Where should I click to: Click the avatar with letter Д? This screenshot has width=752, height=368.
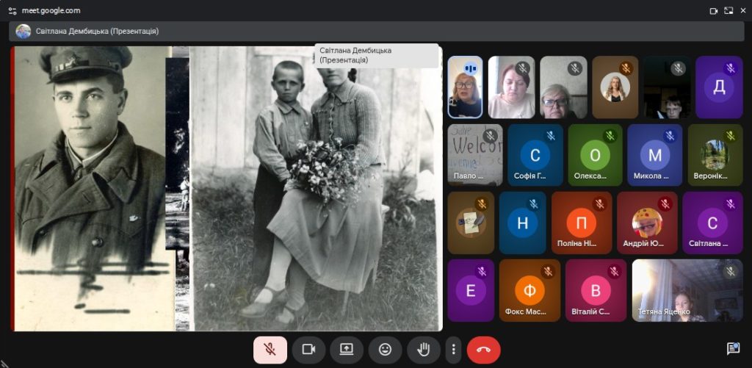point(719,87)
